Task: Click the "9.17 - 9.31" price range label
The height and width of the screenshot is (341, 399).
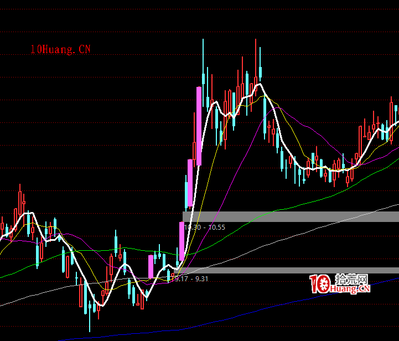Action: point(191,279)
